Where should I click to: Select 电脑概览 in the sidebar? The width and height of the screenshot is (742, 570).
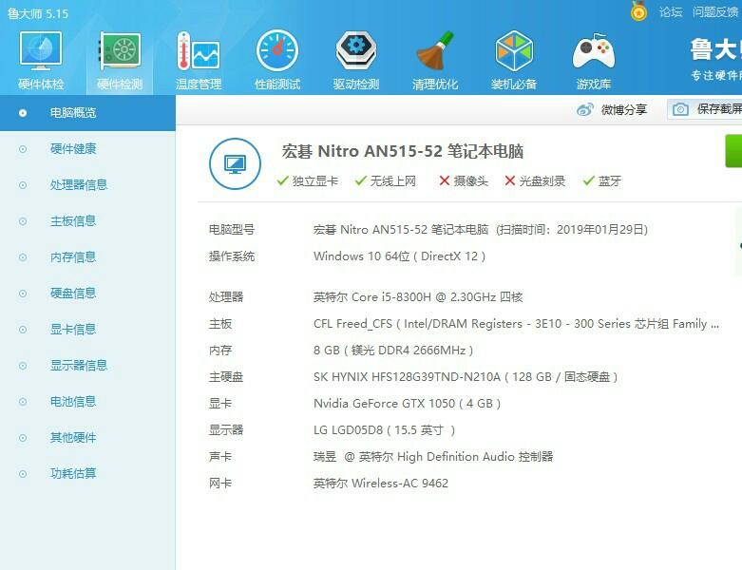click(x=87, y=113)
